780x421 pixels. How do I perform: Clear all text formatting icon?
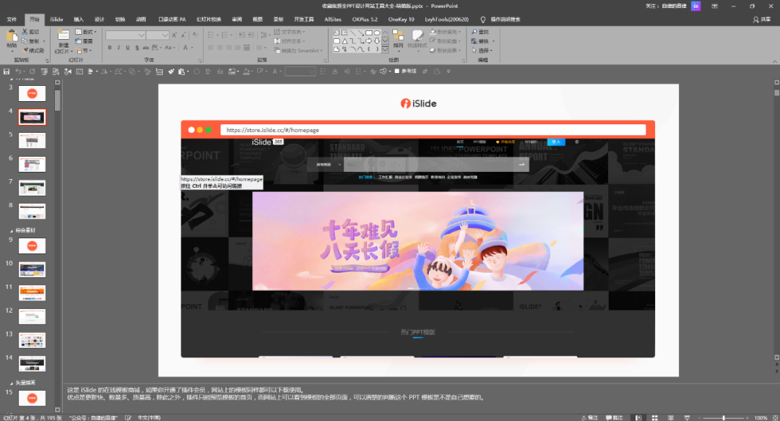195,35
